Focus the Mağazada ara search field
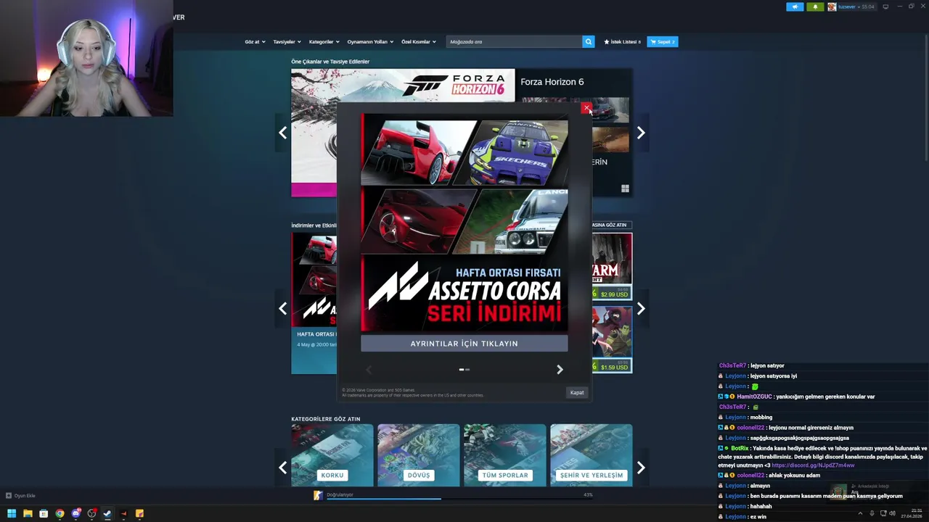Screen dimensions: 929x522 pos(514,42)
